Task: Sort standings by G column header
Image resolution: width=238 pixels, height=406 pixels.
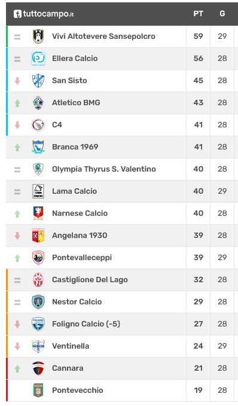Action: tap(222, 14)
